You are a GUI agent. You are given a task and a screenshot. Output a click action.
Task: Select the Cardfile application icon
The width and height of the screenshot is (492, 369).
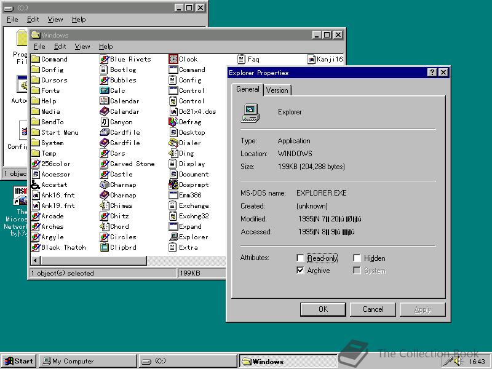[x=105, y=132]
